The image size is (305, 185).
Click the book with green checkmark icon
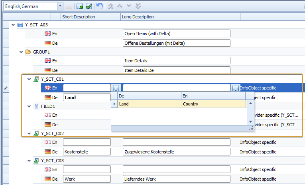89,6
